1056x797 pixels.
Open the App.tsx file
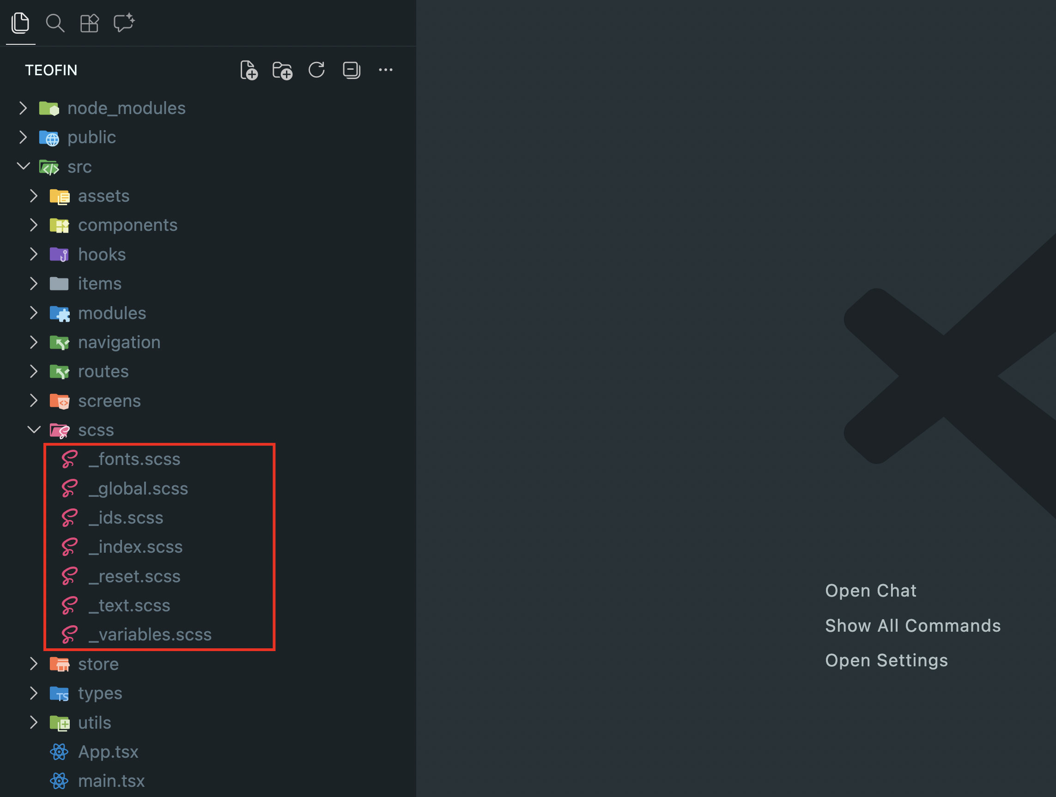(108, 752)
